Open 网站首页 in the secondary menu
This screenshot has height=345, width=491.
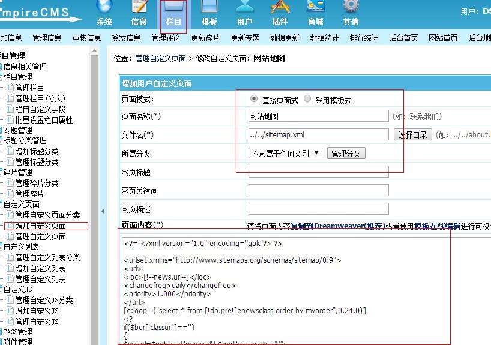pyautogui.click(x=443, y=38)
